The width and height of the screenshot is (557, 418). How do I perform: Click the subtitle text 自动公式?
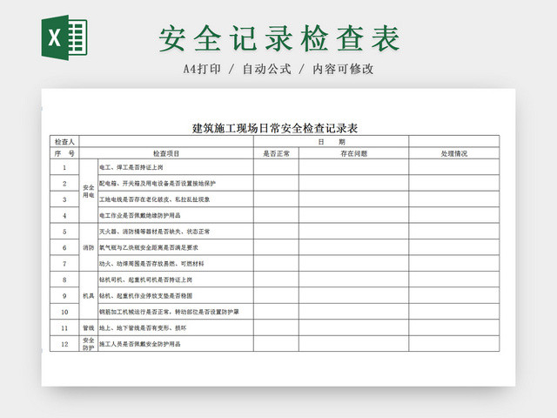pyautogui.click(x=267, y=69)
